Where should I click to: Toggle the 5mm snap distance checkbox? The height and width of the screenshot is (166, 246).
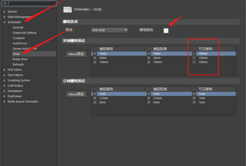click(149, 102)
